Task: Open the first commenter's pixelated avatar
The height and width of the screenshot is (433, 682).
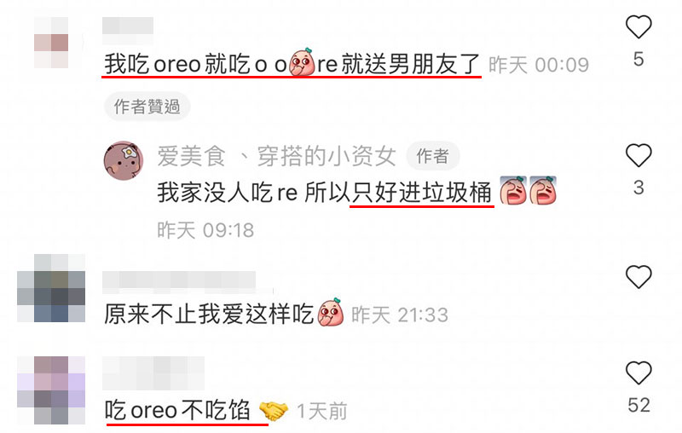Action: [x=51, y=43]
